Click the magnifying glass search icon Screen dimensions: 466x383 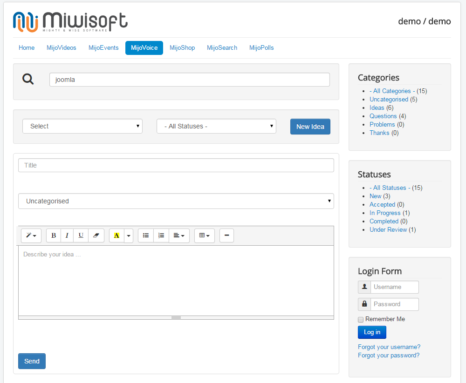point(28,80)
